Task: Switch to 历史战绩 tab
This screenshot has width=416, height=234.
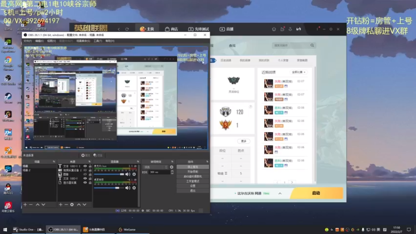Action: pos(226,60)
